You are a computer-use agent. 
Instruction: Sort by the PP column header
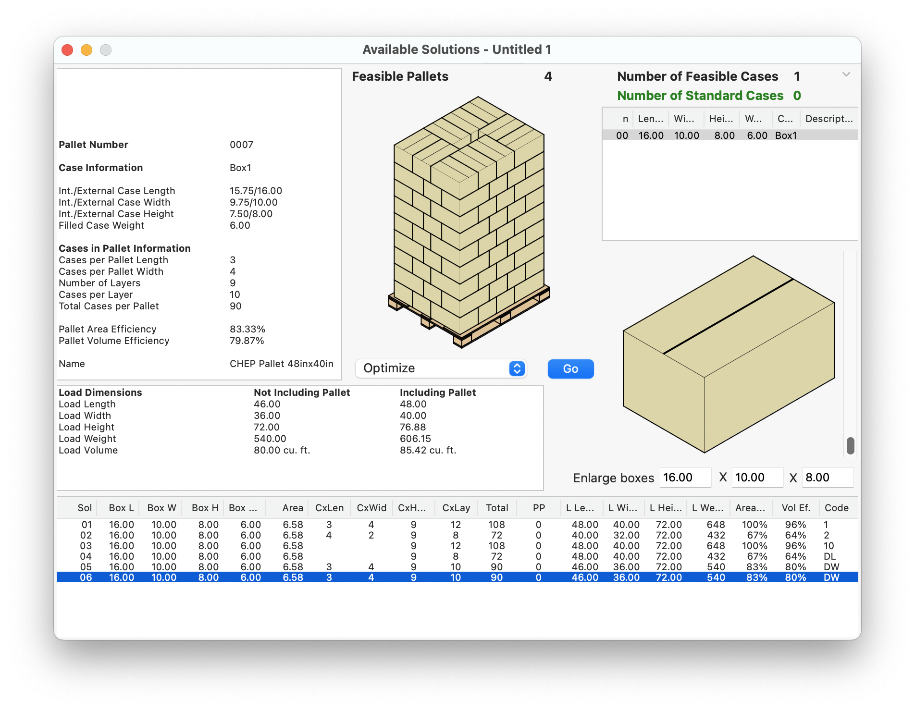point(539,508)
